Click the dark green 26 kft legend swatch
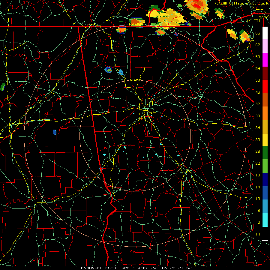The height and width of the screenshot is (270, 270). (x=265, y=153)
